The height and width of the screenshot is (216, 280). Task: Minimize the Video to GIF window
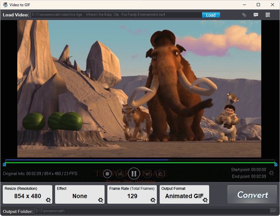244,5
